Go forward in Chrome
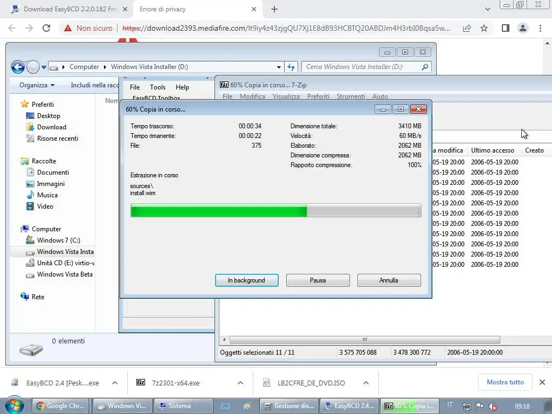This screenshot has width=552, height=414. [x=29, y=28]
